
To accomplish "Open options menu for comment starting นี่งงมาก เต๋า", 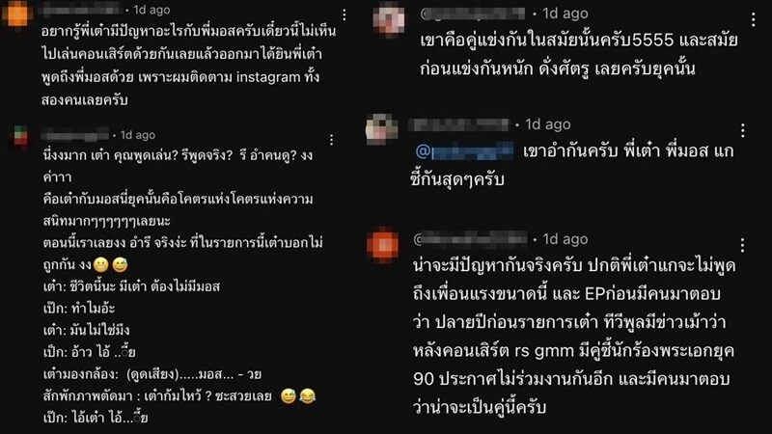I will [331, 140].
